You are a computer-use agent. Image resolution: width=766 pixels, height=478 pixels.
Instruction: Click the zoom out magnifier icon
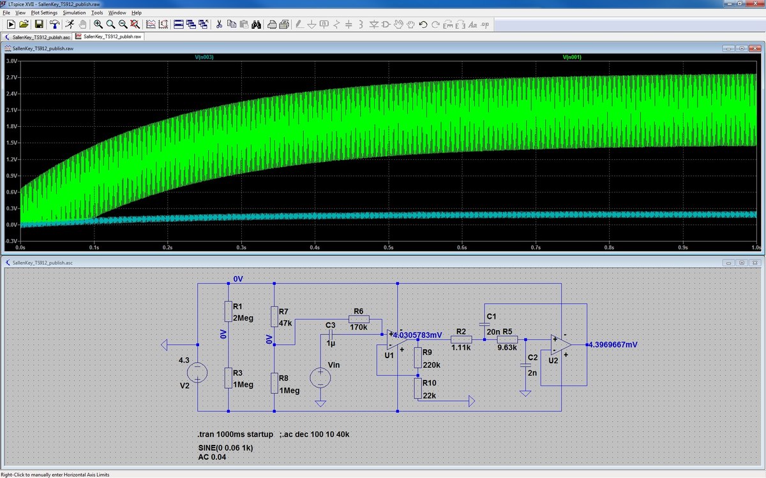[x=123, y=24]
